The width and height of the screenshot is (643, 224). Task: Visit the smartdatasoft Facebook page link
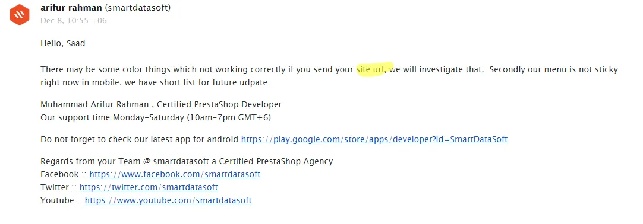pyautogui.click(x=175, y=174)
